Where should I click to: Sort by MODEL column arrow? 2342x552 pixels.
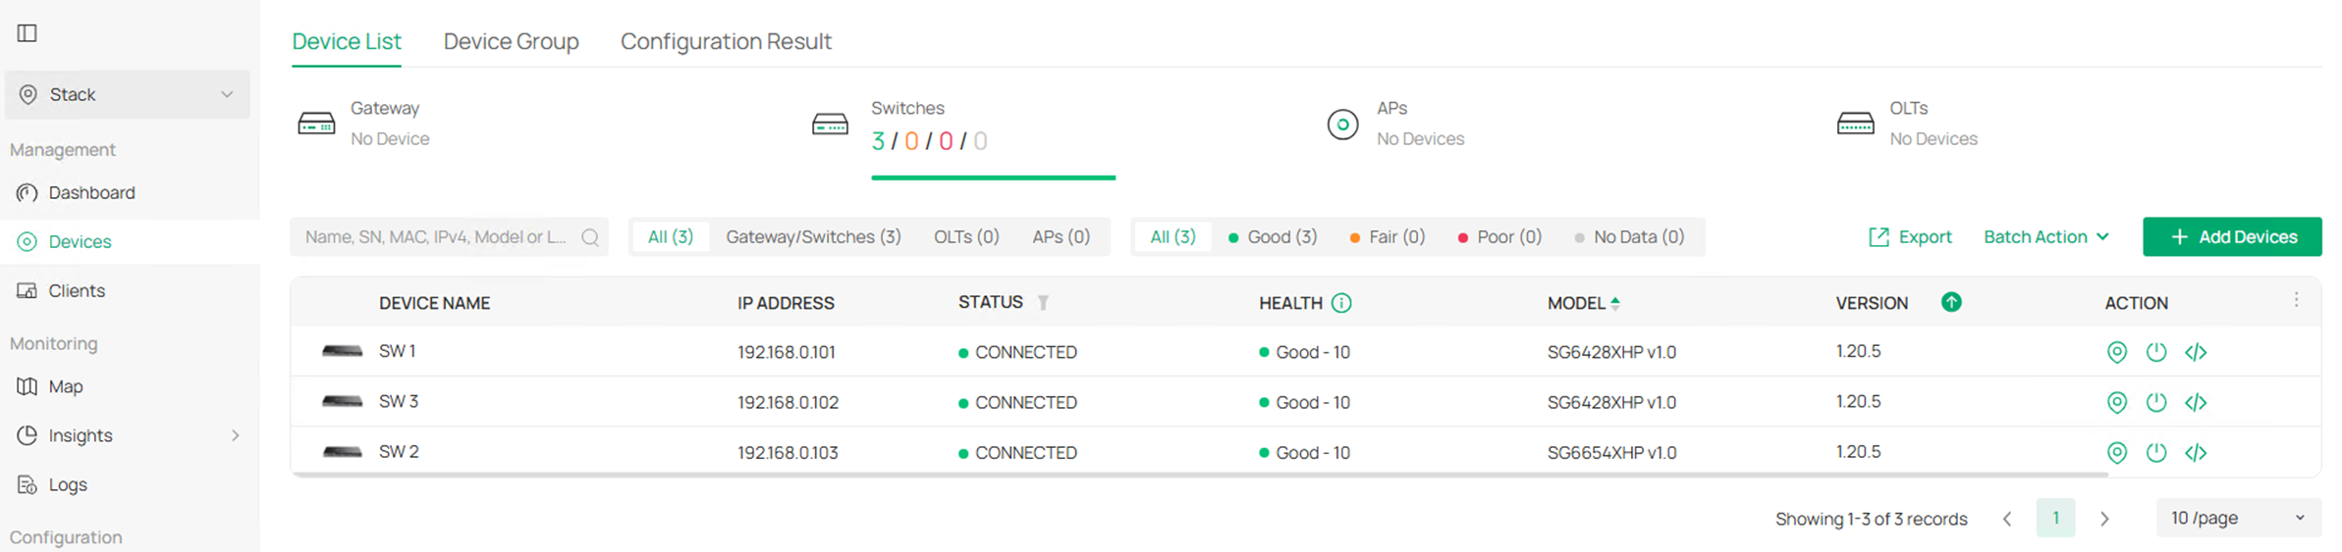click(1615, 303)
